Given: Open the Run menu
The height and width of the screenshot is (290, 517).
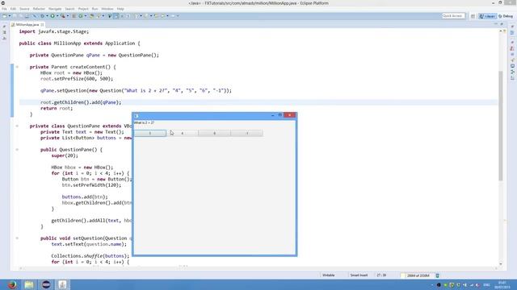Looking at the screenshot, I should (x=95, y=9).
